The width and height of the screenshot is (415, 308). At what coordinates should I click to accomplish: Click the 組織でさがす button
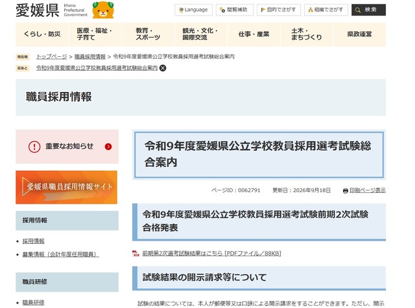coord(326,10)
